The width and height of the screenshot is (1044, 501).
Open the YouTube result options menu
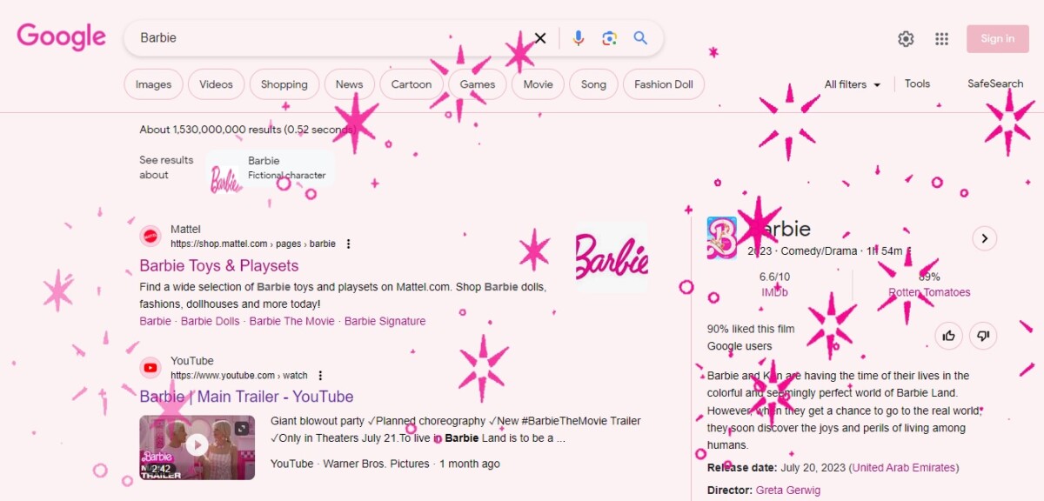(x=320, y=376)
